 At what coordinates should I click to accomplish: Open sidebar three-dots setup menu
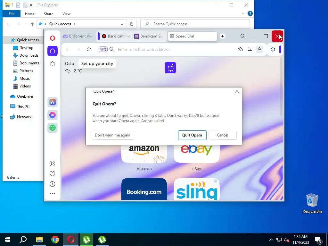(53, 193)
